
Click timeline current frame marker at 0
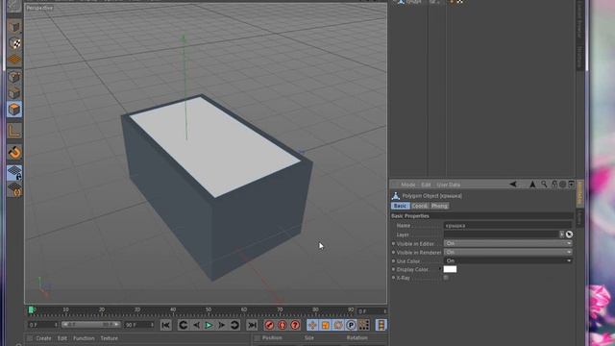click(31, 310)
